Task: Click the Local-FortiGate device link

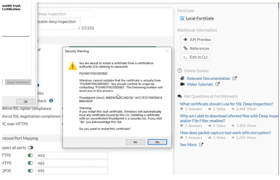Action: (200, 18)
